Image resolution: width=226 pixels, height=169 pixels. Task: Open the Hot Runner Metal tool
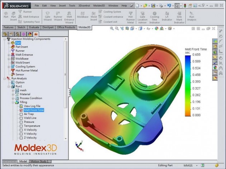pos(131,18)
